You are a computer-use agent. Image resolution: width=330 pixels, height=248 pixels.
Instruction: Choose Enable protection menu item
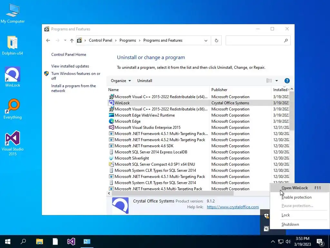(x=300, y=197)
